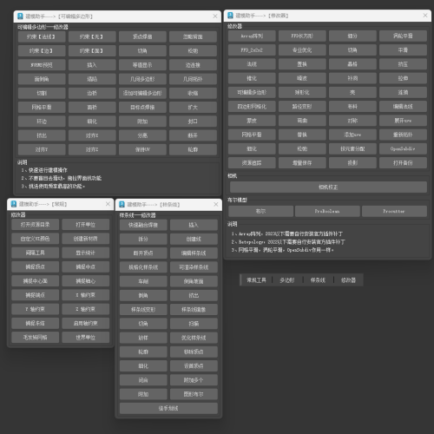Click the 保持UV button
Image resolution: width=434 pixels, height=434 pixels.
pos(142,149)
